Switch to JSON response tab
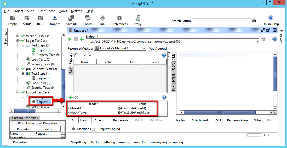Viewport: 287px width, 148px height. tap(174, 67)
